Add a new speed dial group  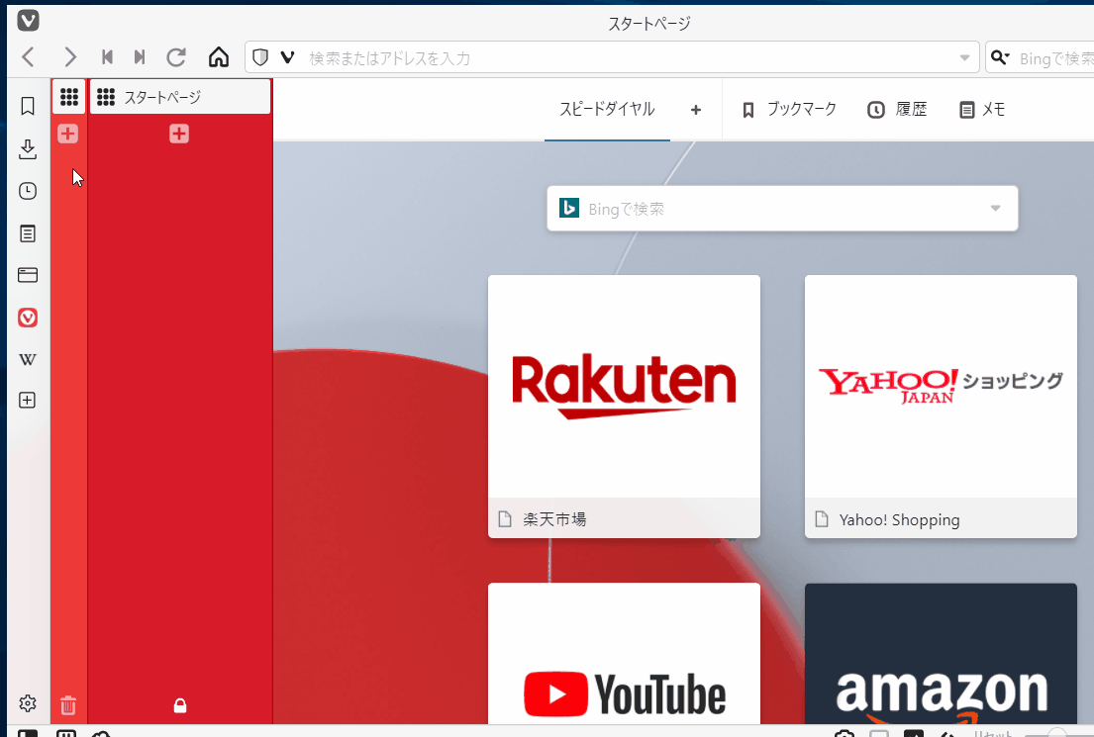pos(696,110)
